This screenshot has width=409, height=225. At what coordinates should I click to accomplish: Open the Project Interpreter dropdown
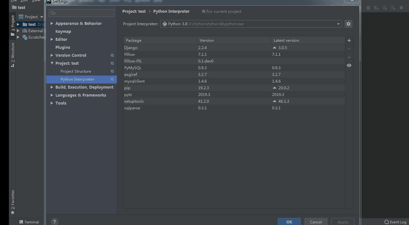point(251,24)
